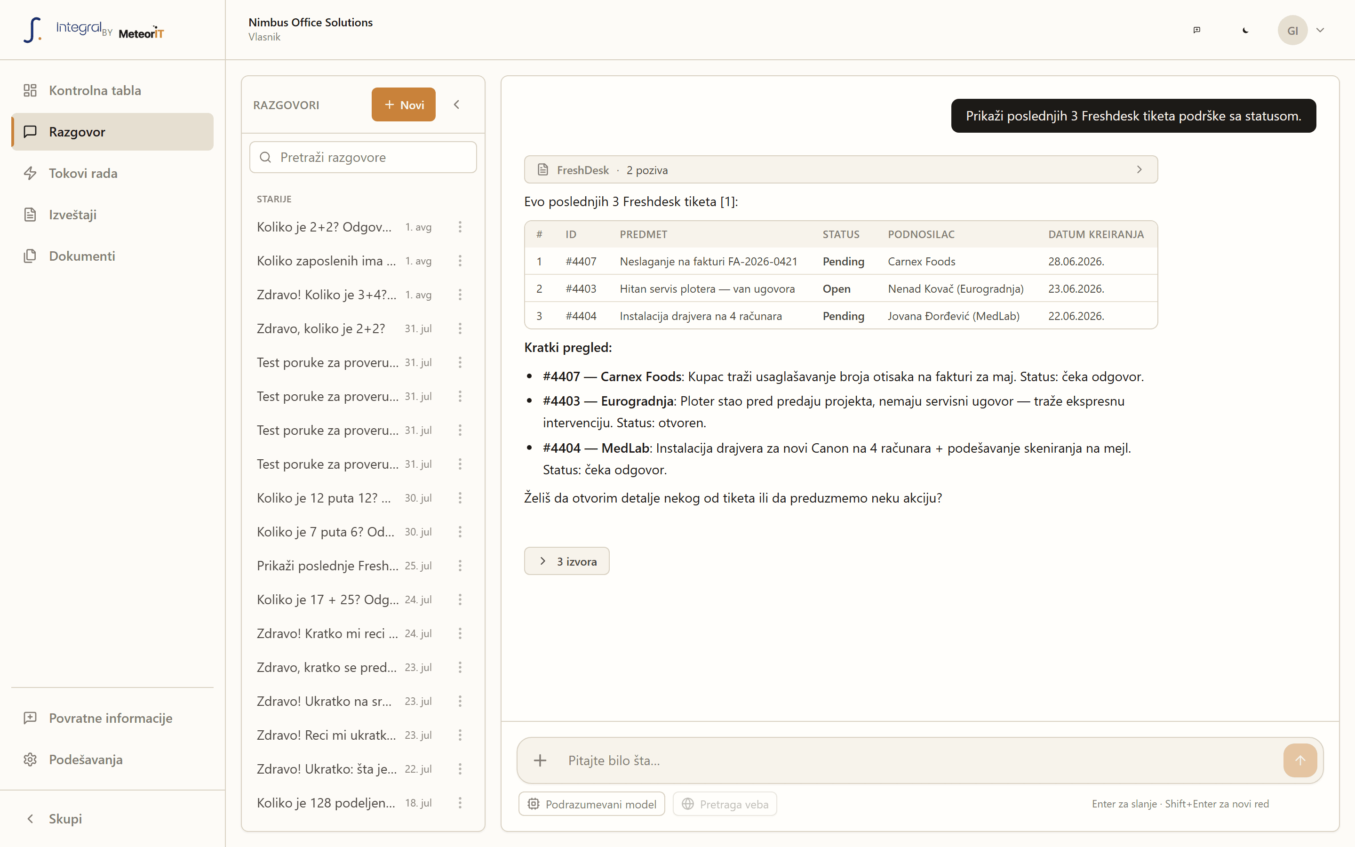
Task: Open options for 'Koliko zaposlenih ima' conversation
Action: (460, 261)
